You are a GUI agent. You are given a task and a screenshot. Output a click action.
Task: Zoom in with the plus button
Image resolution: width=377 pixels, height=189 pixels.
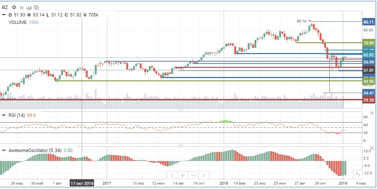[x=183, y=175]
